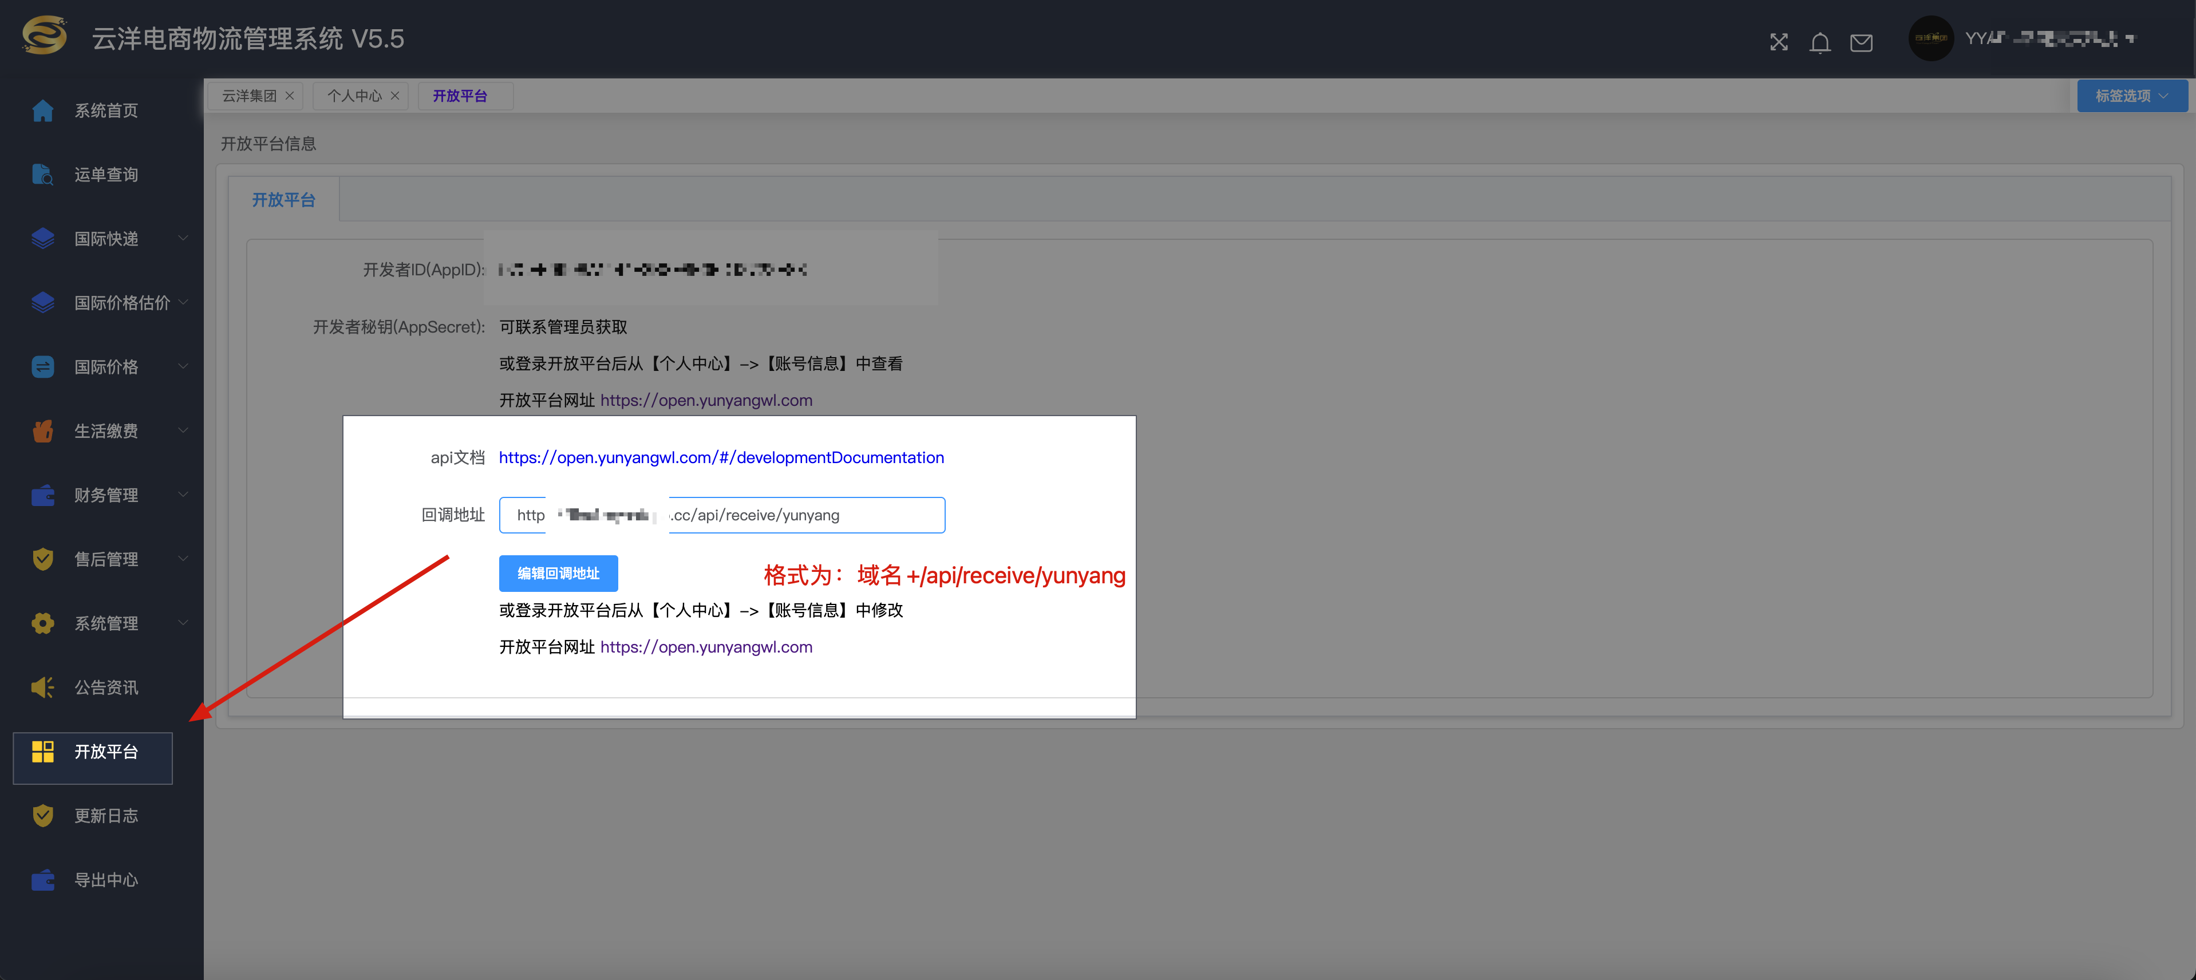Screen dimensions: 2196x980
Task: Toggle fullscreen with the expand icon
Action: click(x=1779, y=42)
